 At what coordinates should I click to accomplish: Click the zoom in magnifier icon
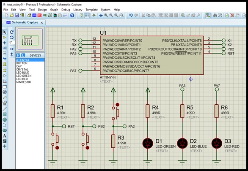[x=106, y=15]
